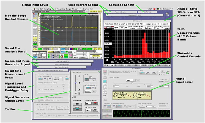The height and width of the screenshot is (123, 205).
Task: Click the yellow CAL button
Action: (95, 49)
